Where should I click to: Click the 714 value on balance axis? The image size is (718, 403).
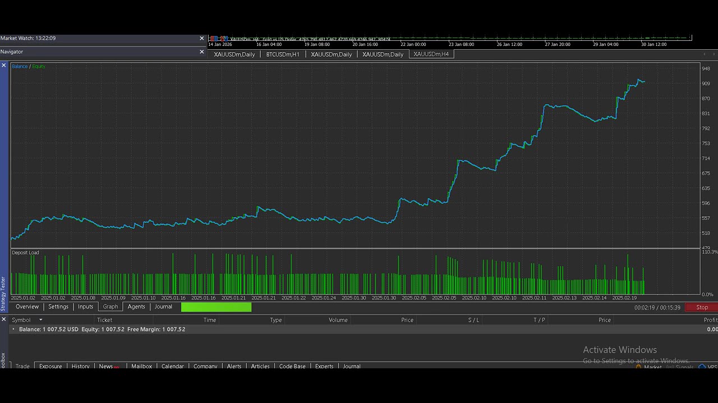click(x=706, y=158)
